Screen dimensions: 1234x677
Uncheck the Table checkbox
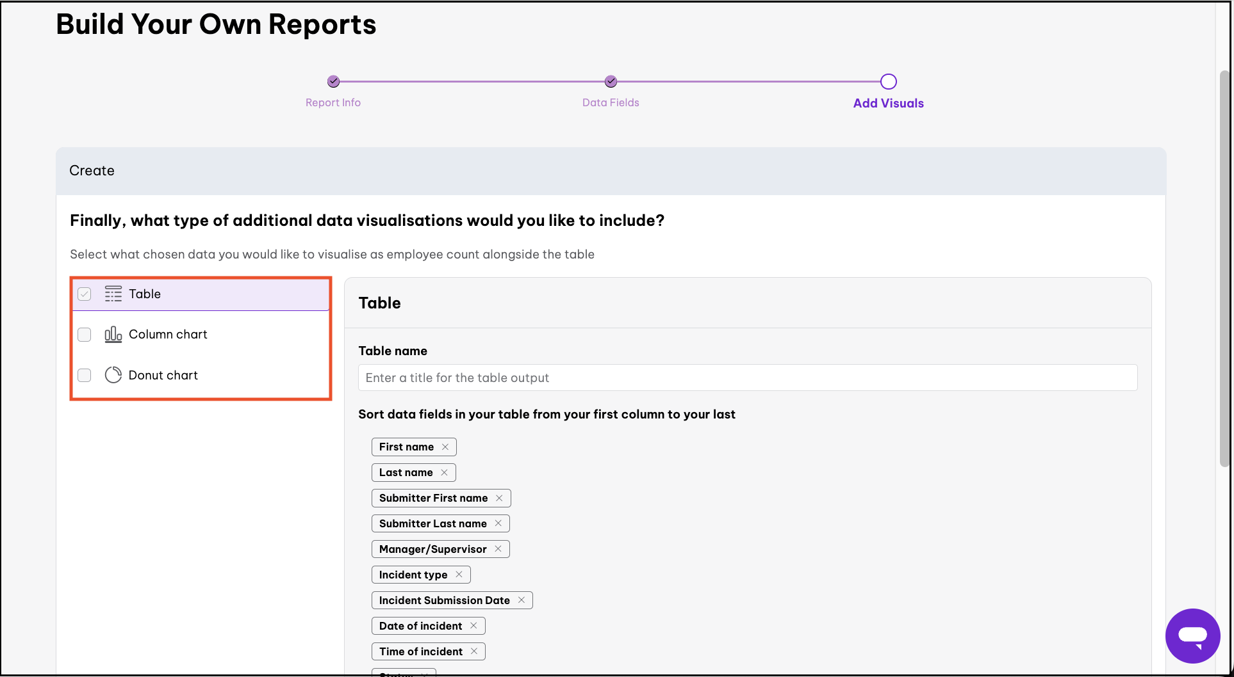(84, 294)
